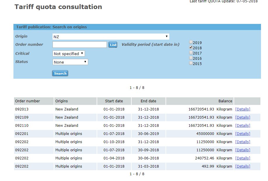Viewport: 268px width, 181px height.
Task: Click start date 01-04-2018
Action: (114, 158)
